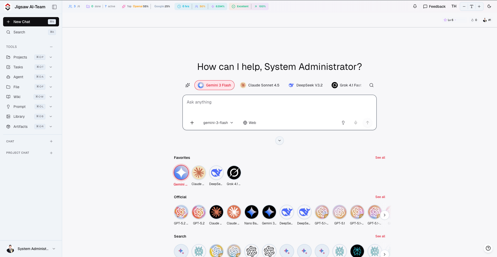Image resolution: width=497 pixels, height=257 pixels.
Task: Select the Gemini 3 Flash model chip
Action: [x=214, y=85]
